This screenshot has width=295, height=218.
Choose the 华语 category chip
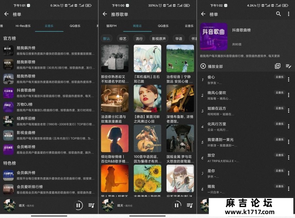[179, 39]
